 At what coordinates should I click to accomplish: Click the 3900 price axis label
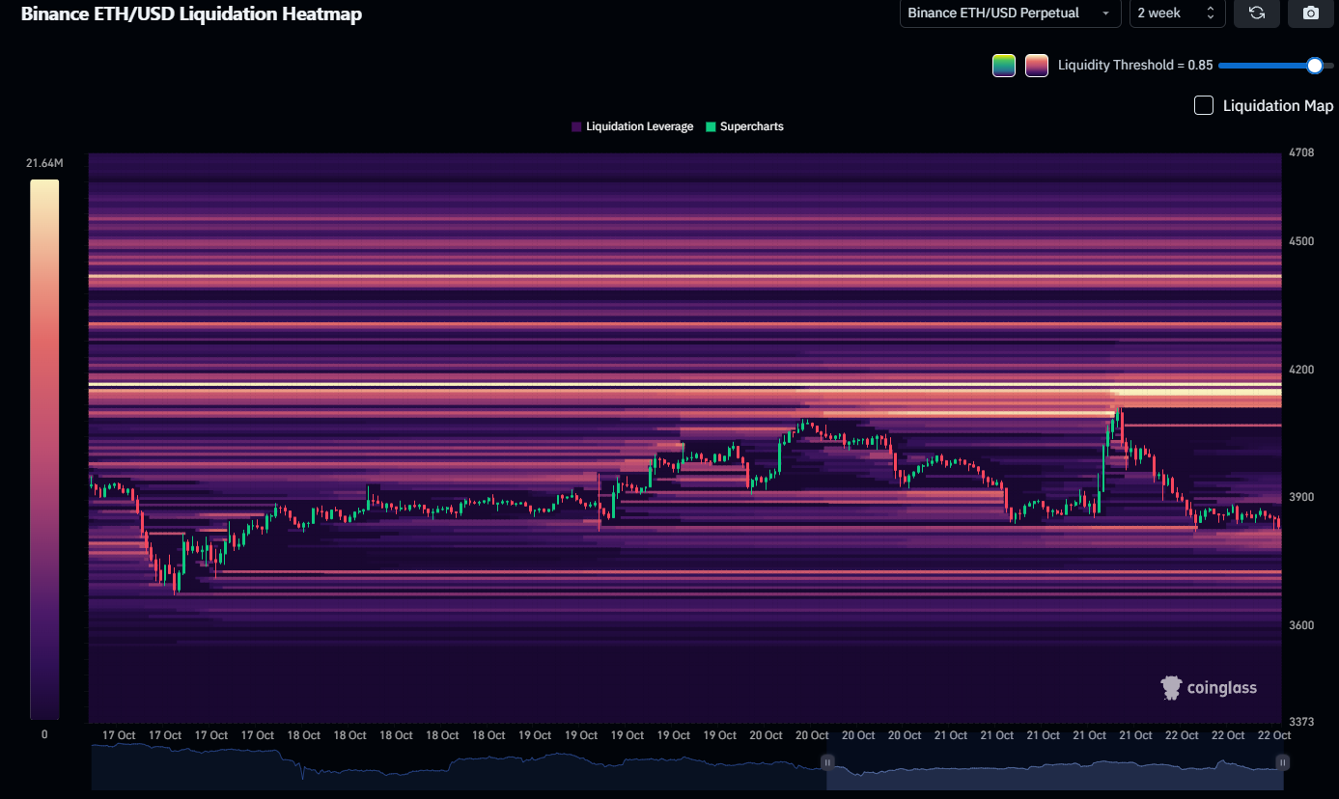pyautogui.click(x=1300, y=497)
